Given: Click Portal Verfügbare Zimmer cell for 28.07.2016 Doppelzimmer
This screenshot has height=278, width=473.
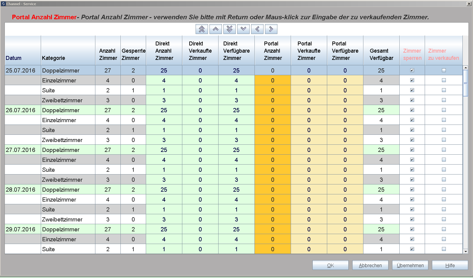Looking at the screenshot, I should point(345,190).
